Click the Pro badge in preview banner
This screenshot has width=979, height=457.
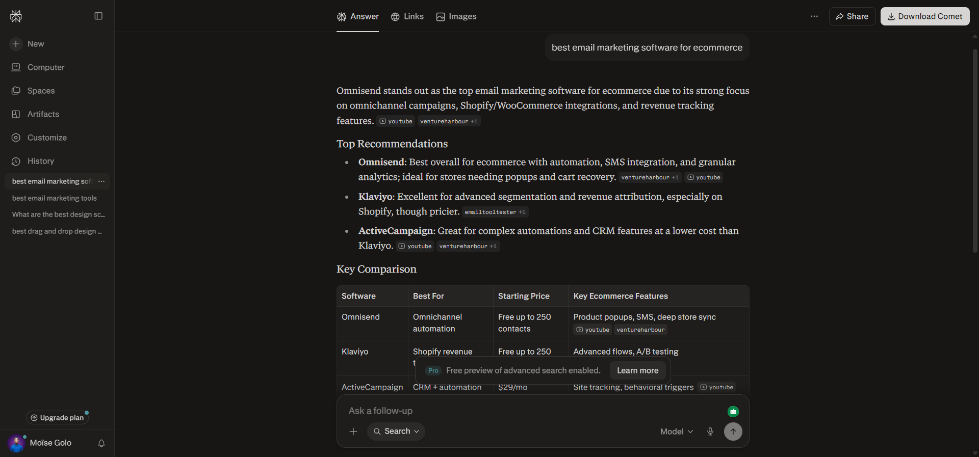(433, 370)
